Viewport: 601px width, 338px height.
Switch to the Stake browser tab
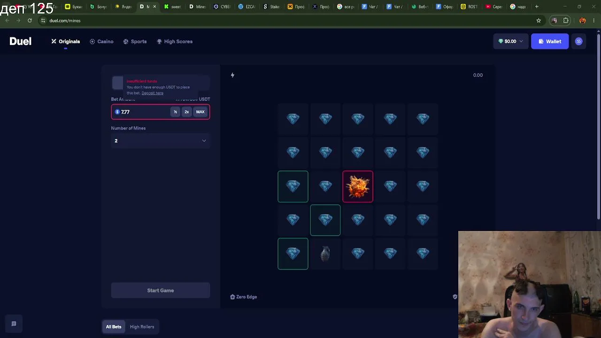pos(271,7)
